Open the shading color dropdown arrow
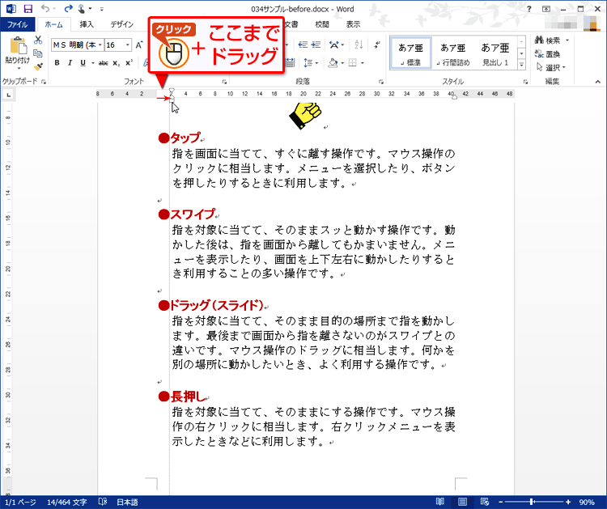 [342, 63]
